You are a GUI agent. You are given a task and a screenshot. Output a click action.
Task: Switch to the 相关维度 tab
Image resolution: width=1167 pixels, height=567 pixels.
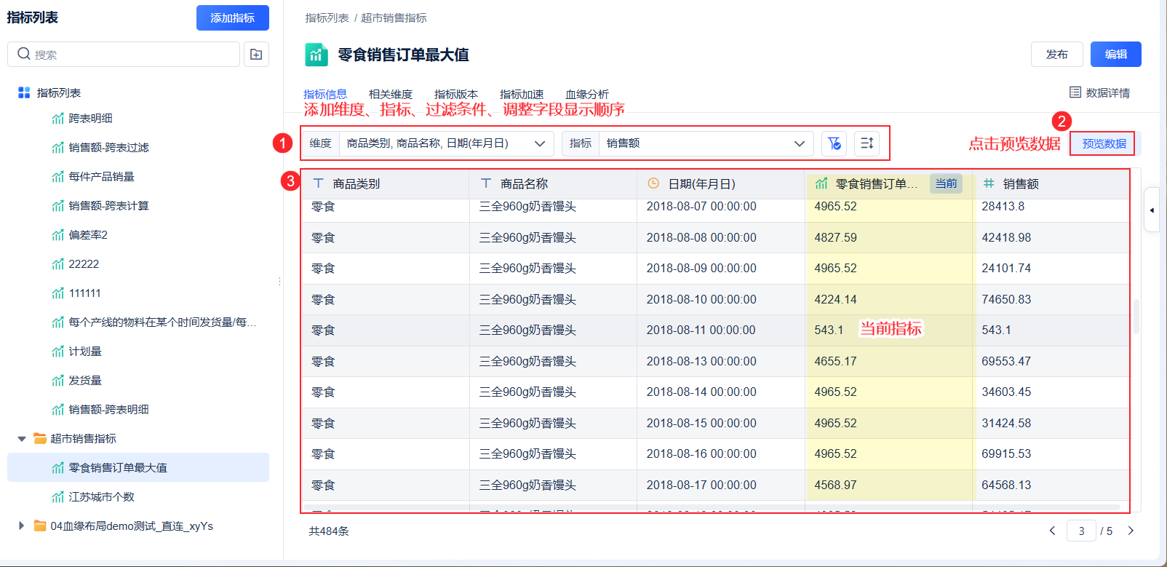click(391, 94)
